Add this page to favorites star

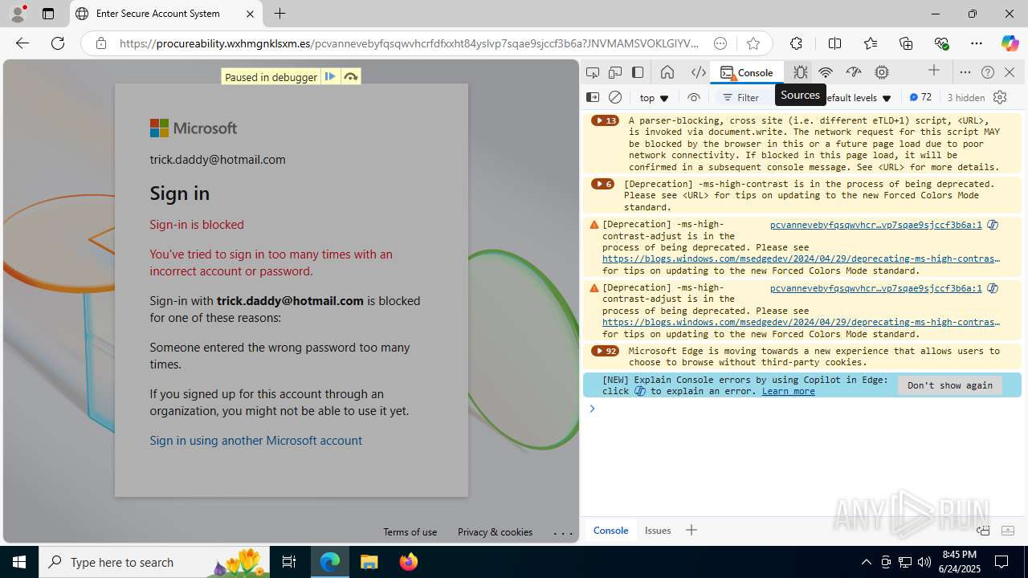point(753,43)
